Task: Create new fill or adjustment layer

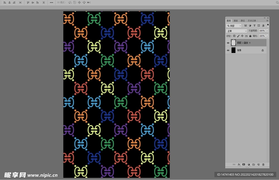Action: tap(249, 164)
